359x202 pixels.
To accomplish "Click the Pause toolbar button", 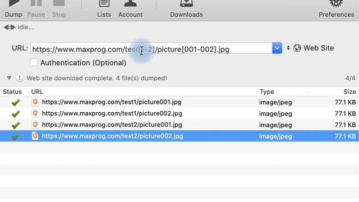I will 36,9.
